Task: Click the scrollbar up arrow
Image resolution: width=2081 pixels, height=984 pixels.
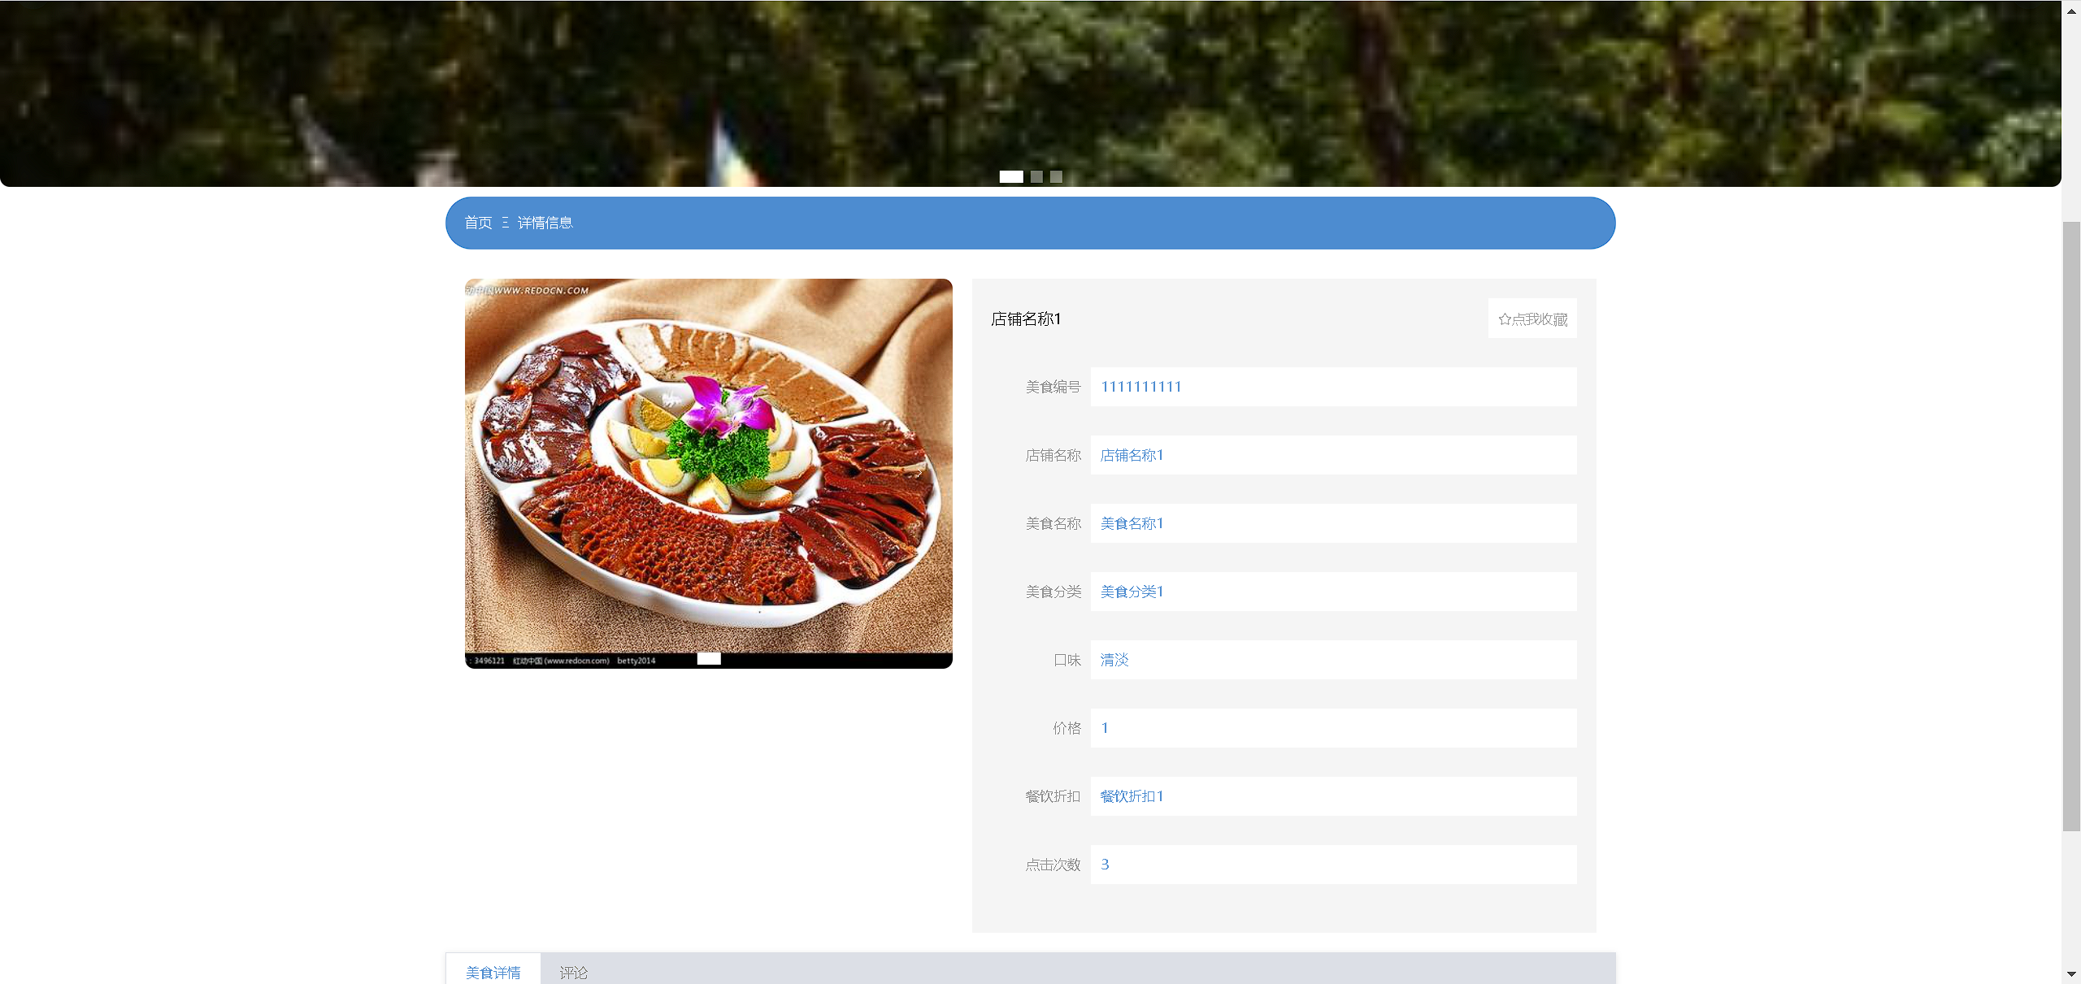Action: 2071,11
